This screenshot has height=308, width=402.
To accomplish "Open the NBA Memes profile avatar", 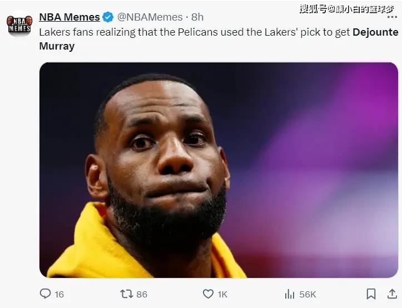I will click(x=19, y=24).
